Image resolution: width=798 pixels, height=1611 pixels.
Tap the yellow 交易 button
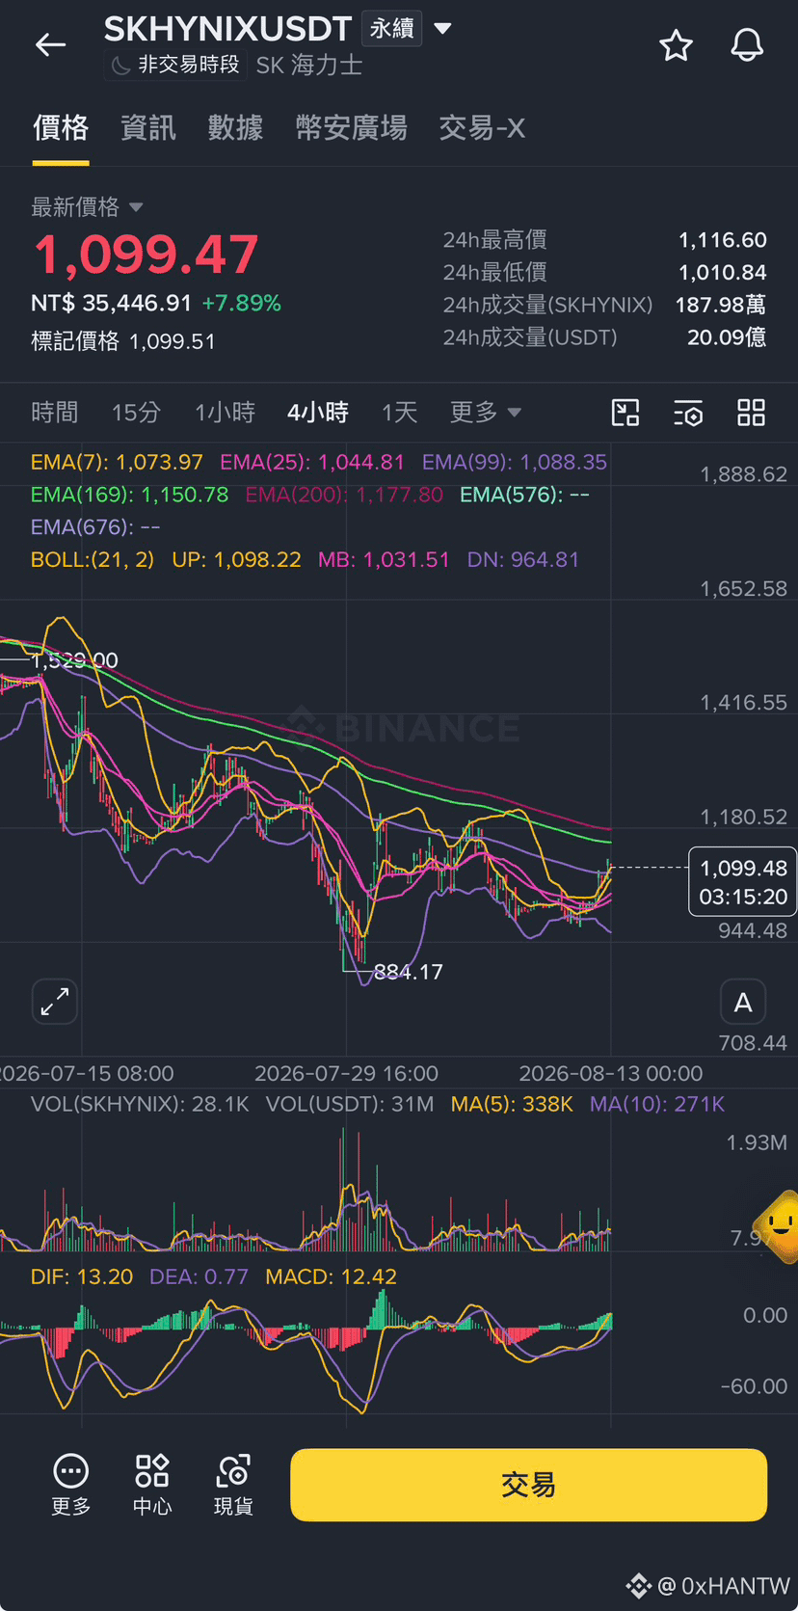[528, 1485]
